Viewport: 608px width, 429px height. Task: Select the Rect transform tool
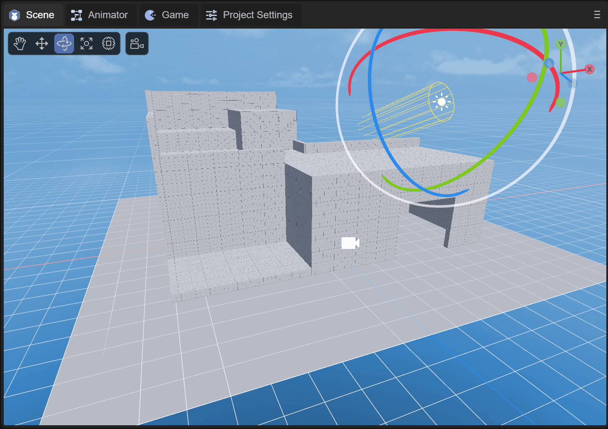click(108, 43)
